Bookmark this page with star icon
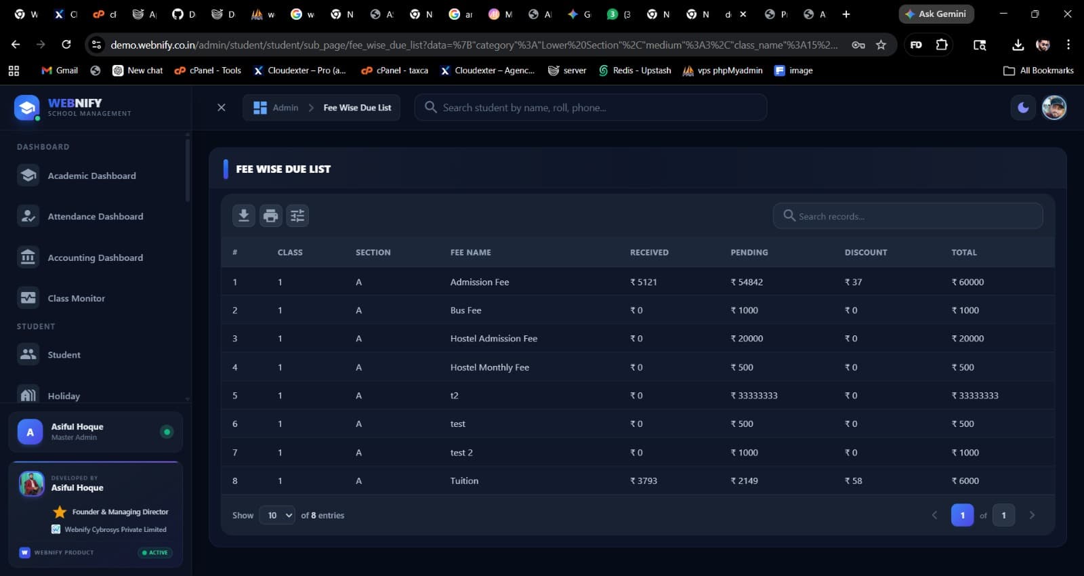The image size is (1084, 576). click(x=881, y=45)
